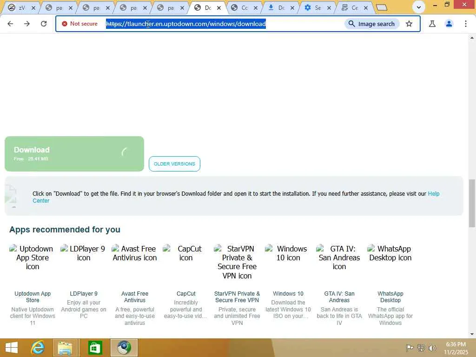This screenshot has width=476, height=357.
Task: Switch to the first 'zV' tab
Action: [x=20, y=7]
